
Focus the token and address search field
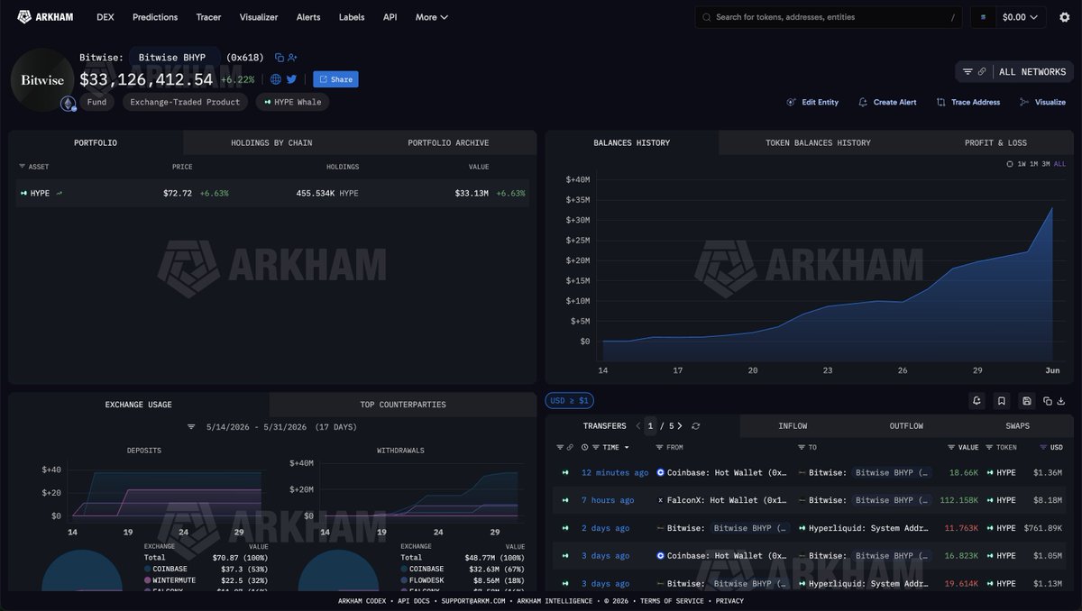tap(830, 17)
